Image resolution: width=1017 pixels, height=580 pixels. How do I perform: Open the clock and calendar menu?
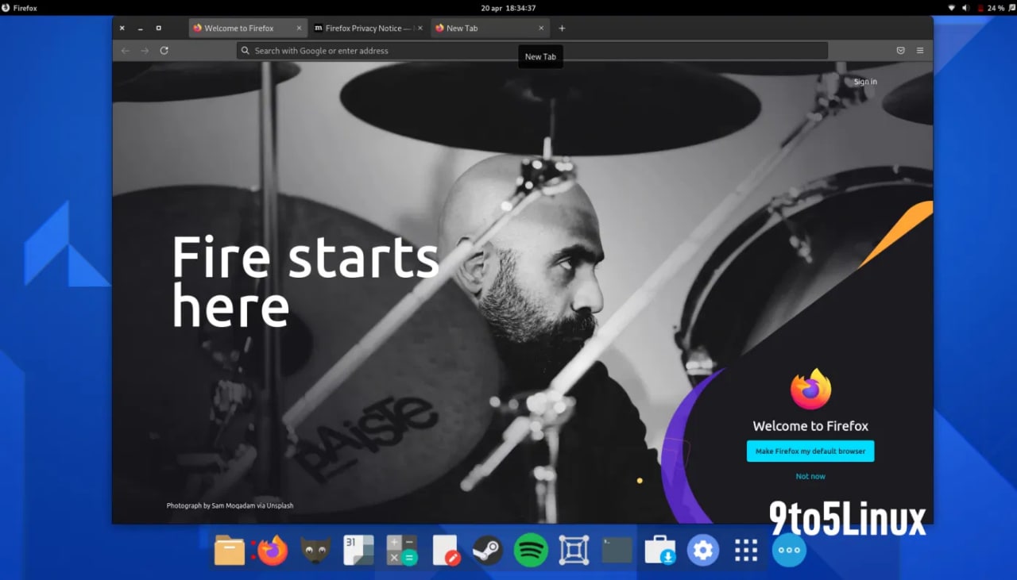(x=508, y=8)
